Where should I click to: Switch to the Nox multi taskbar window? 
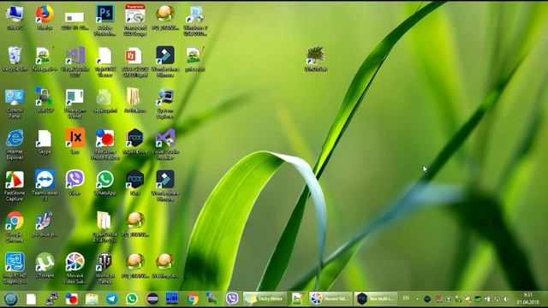[376, 299]
